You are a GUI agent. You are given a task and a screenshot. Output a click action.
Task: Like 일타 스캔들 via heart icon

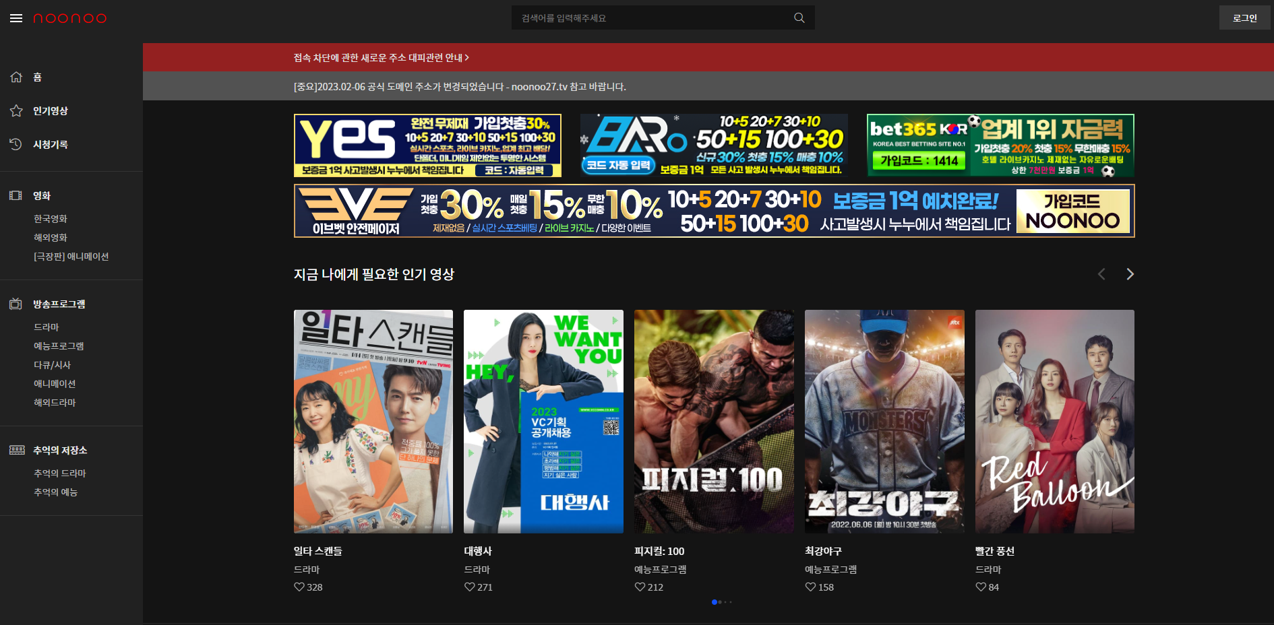point(299,587)
